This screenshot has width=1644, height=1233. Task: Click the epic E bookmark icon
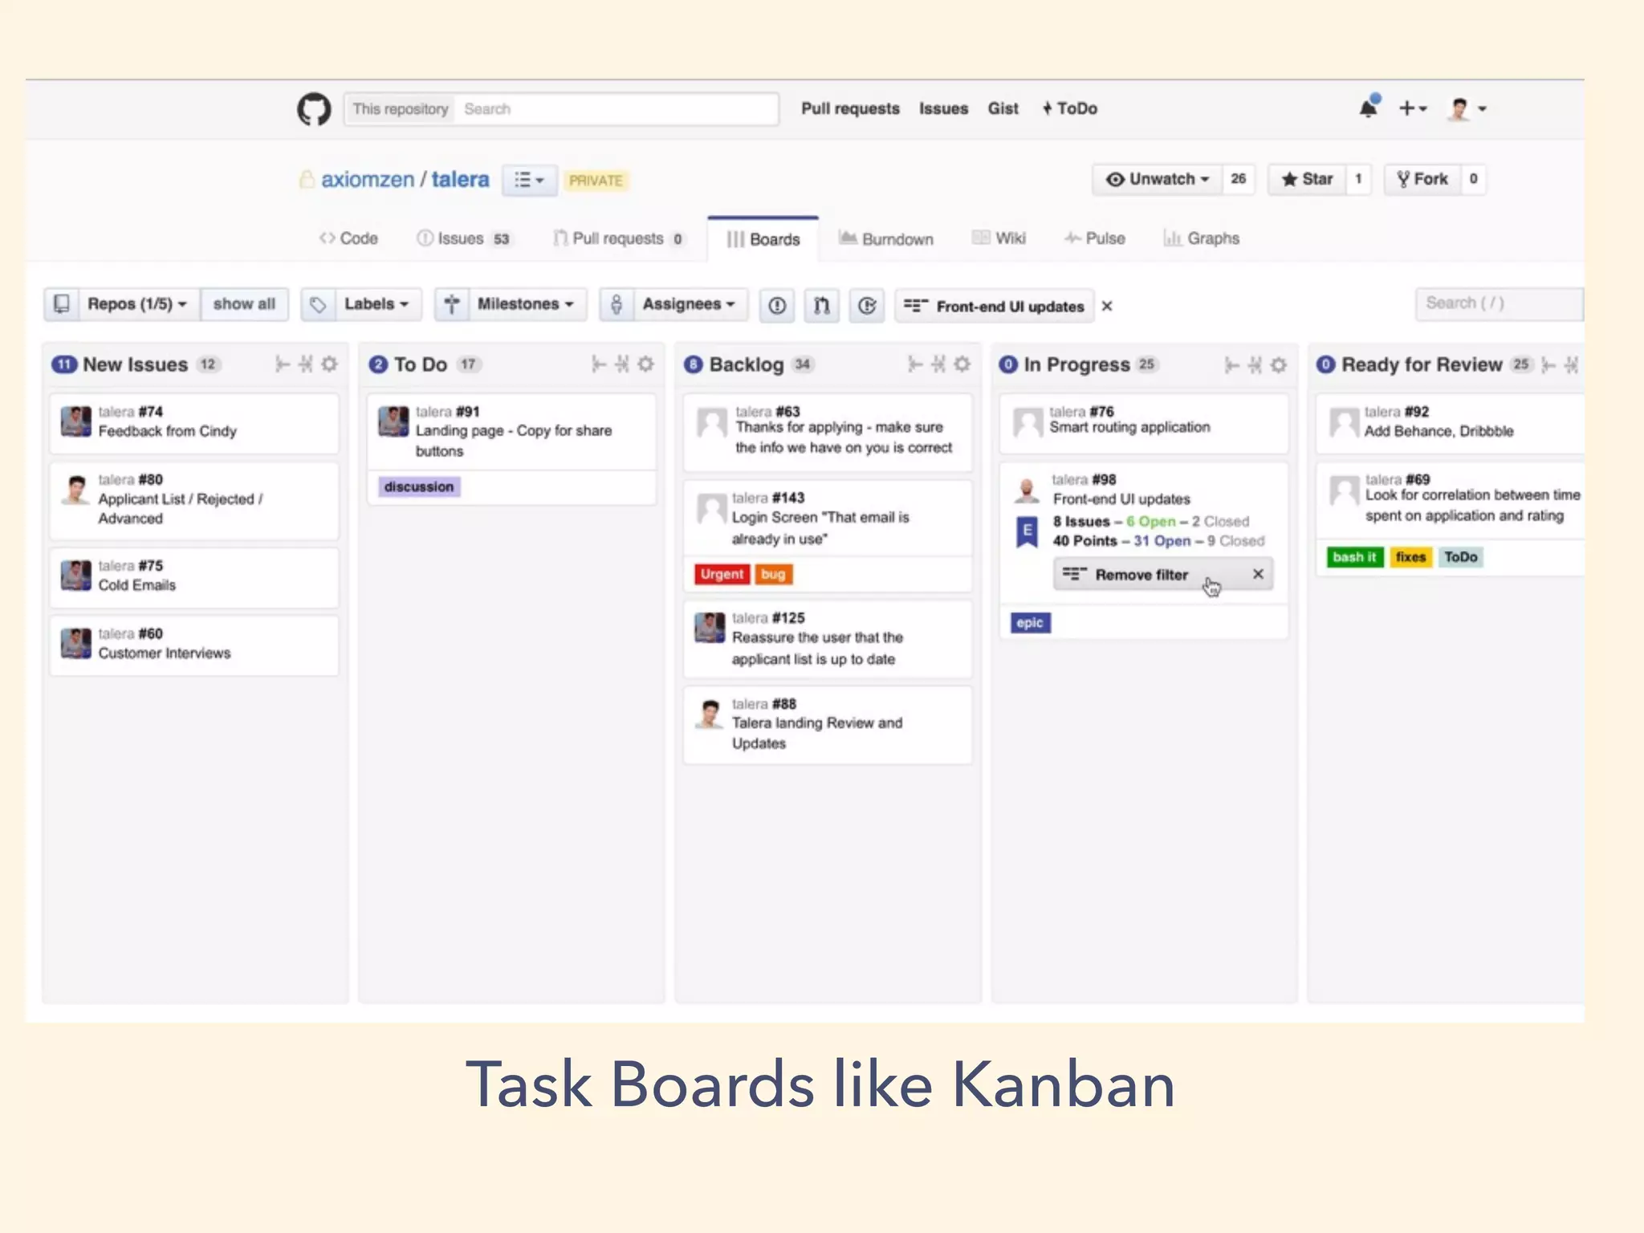pyautogui.click(x=1027, y=531)
